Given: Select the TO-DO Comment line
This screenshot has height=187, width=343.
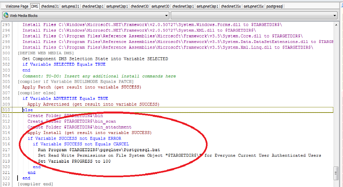Looking at the screenshot, I should coord(99,76).
